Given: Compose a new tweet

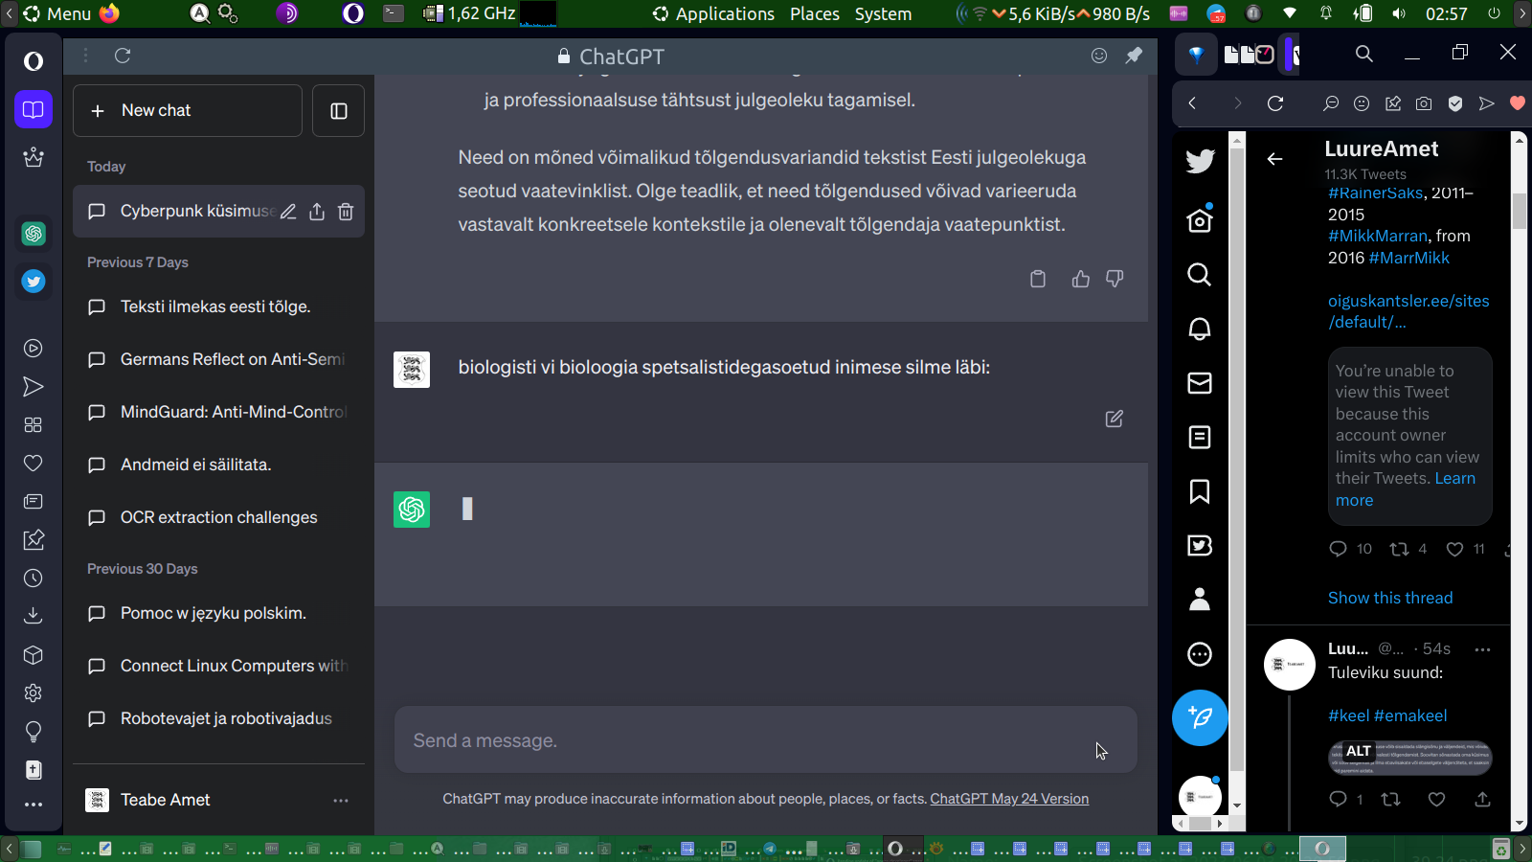Looking at the screenshot, I should 1200,717.
